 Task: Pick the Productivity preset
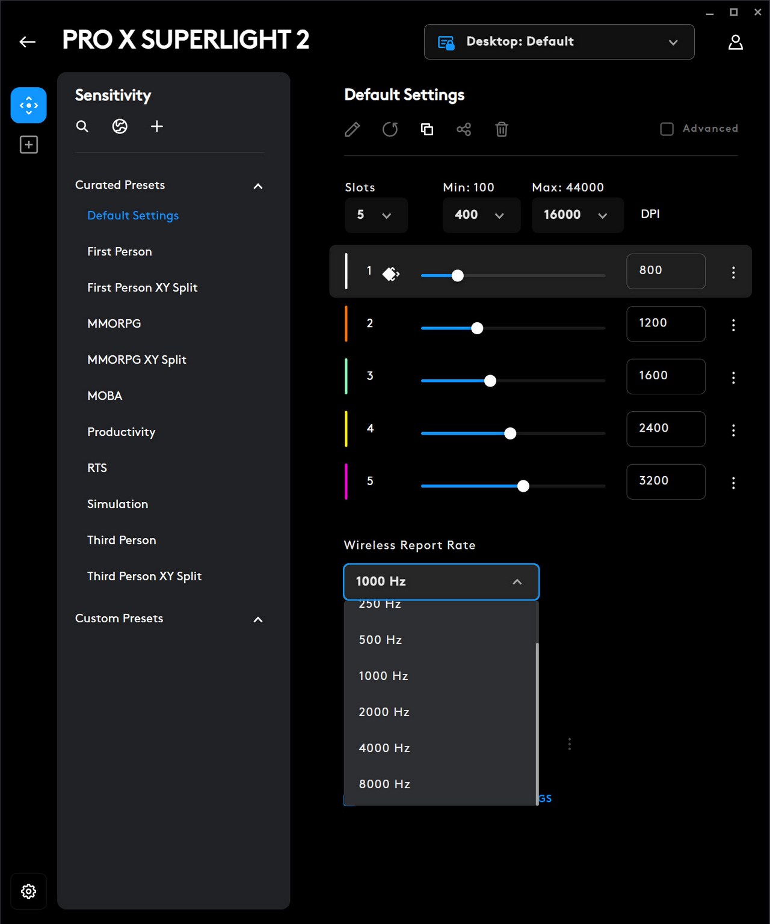click(121, 432)
